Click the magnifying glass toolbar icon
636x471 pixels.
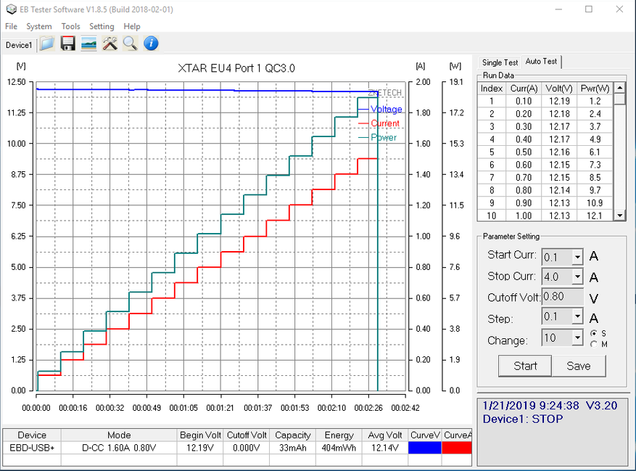tap(131, 44)
